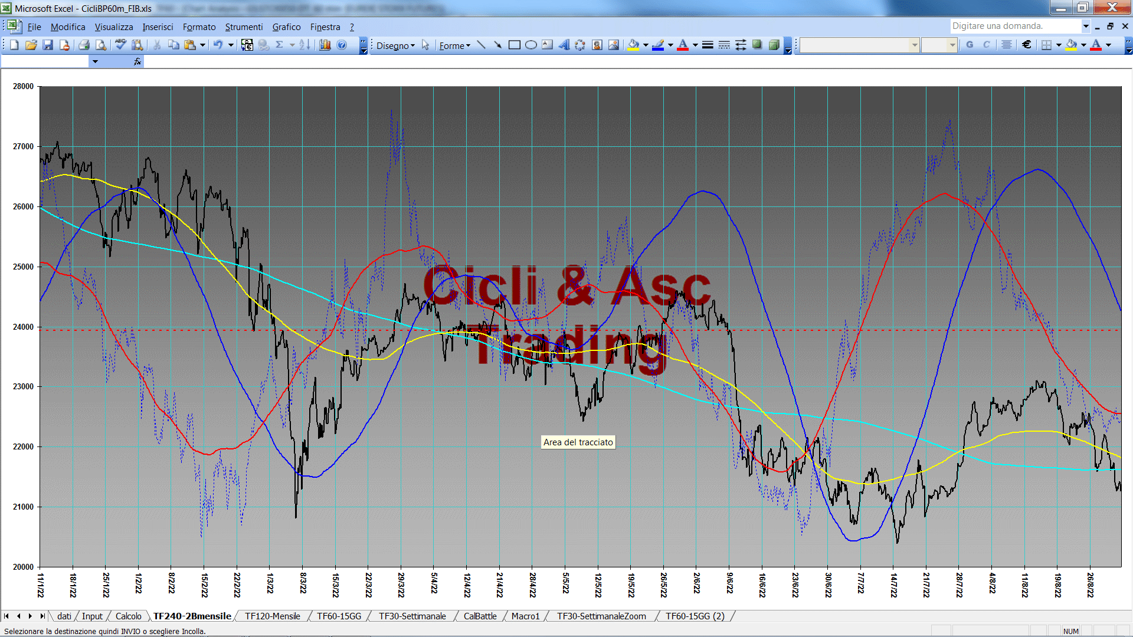The width and height of the screenshot is (1133, 637).
Task: Open the Paste options dropdown arrow
Action: coord(202,45)
